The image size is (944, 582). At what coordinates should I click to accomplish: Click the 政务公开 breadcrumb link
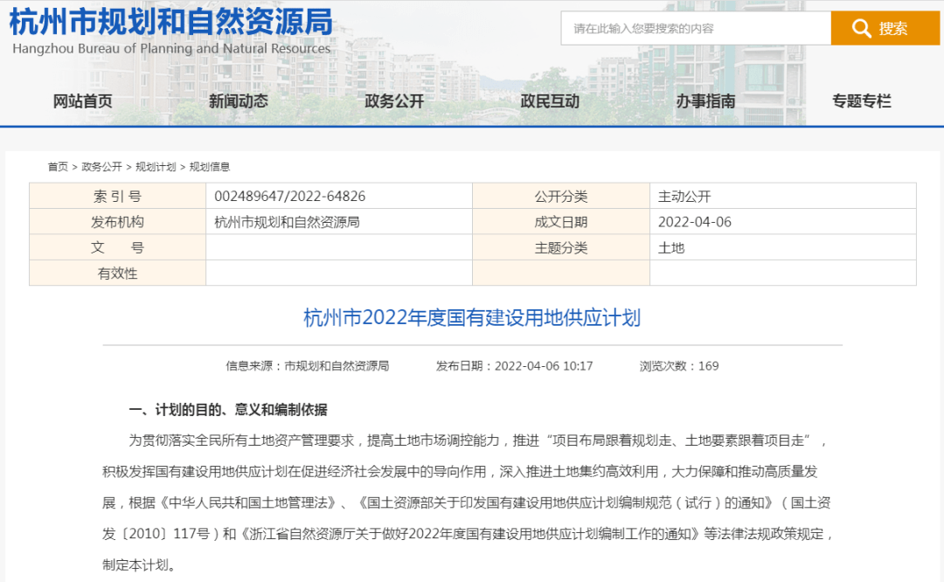click(x=101, y=167)
